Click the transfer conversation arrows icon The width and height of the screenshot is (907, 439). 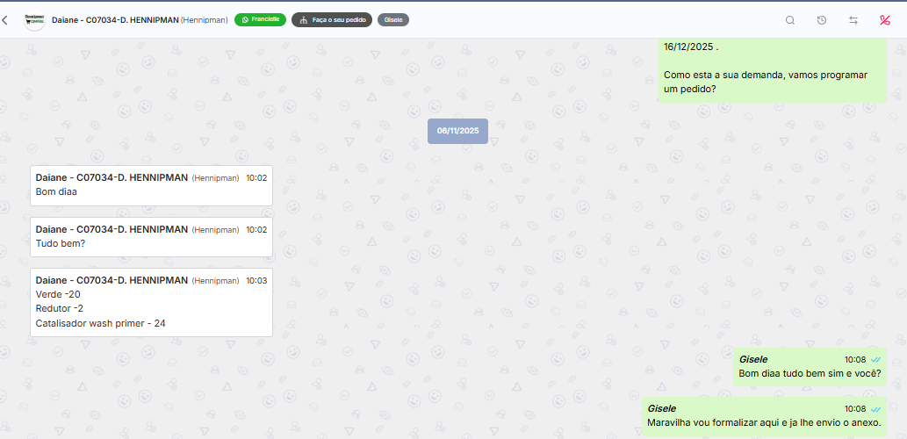pos(853,20)
